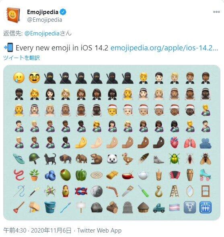The width and height of the screenshot is (224, 237).
Task: Click the roller skate emoji
Action: pyautogui.click(x=206, y=175)
